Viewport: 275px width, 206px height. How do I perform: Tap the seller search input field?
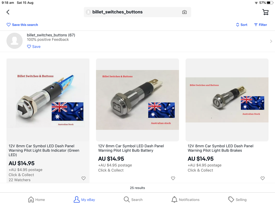pos(134,12)
